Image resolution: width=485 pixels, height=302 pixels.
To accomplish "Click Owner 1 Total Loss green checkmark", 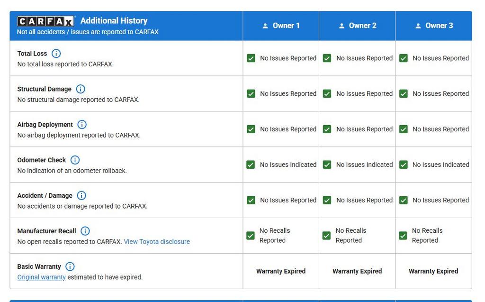I will 251,58.
